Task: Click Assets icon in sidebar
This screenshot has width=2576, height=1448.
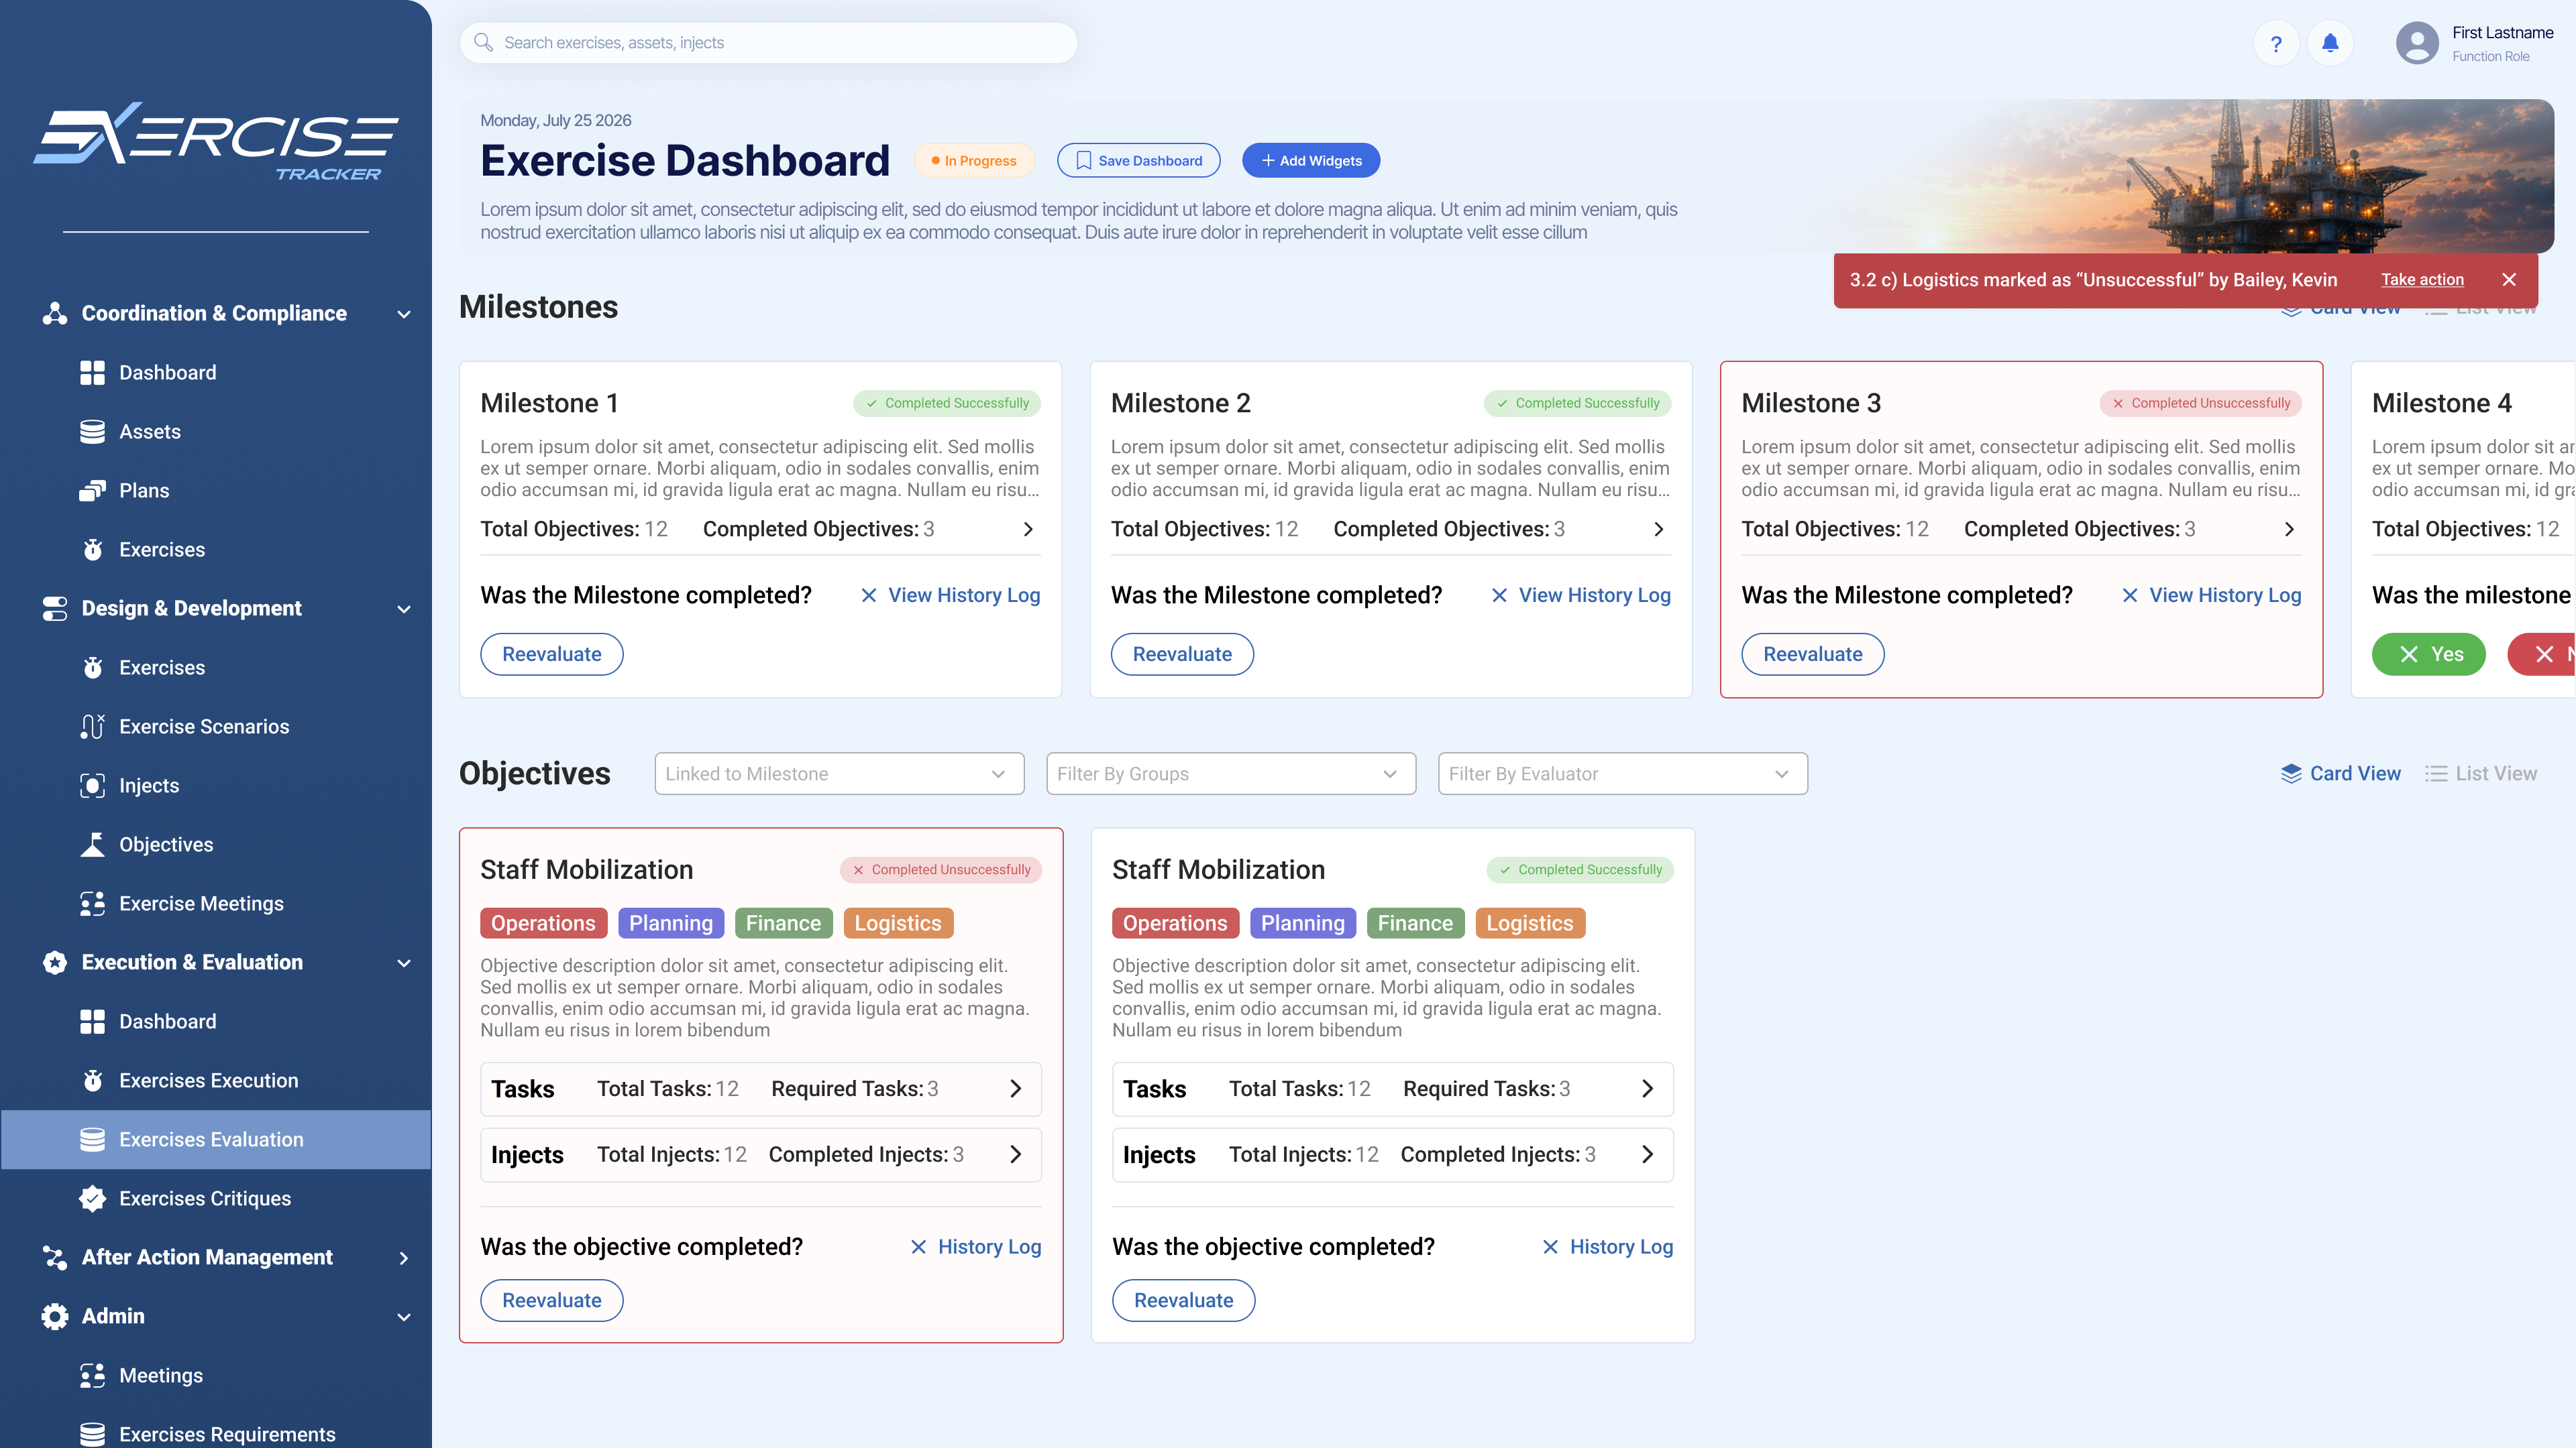Action: click(x=92, y=432)
